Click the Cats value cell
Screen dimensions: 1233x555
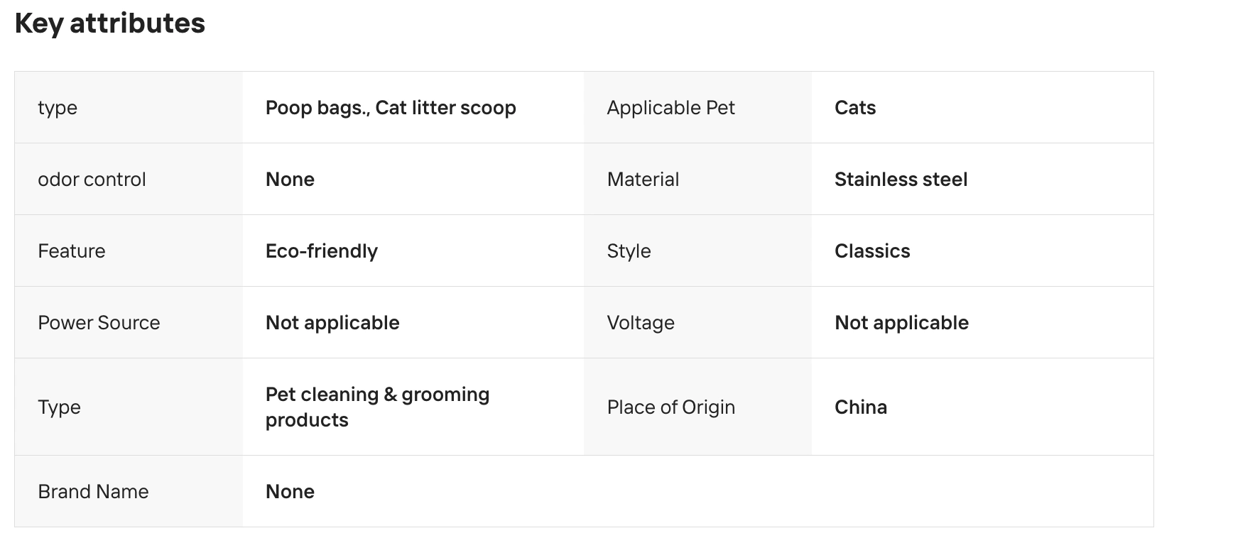pyautogui.click(x=855, y=108)
